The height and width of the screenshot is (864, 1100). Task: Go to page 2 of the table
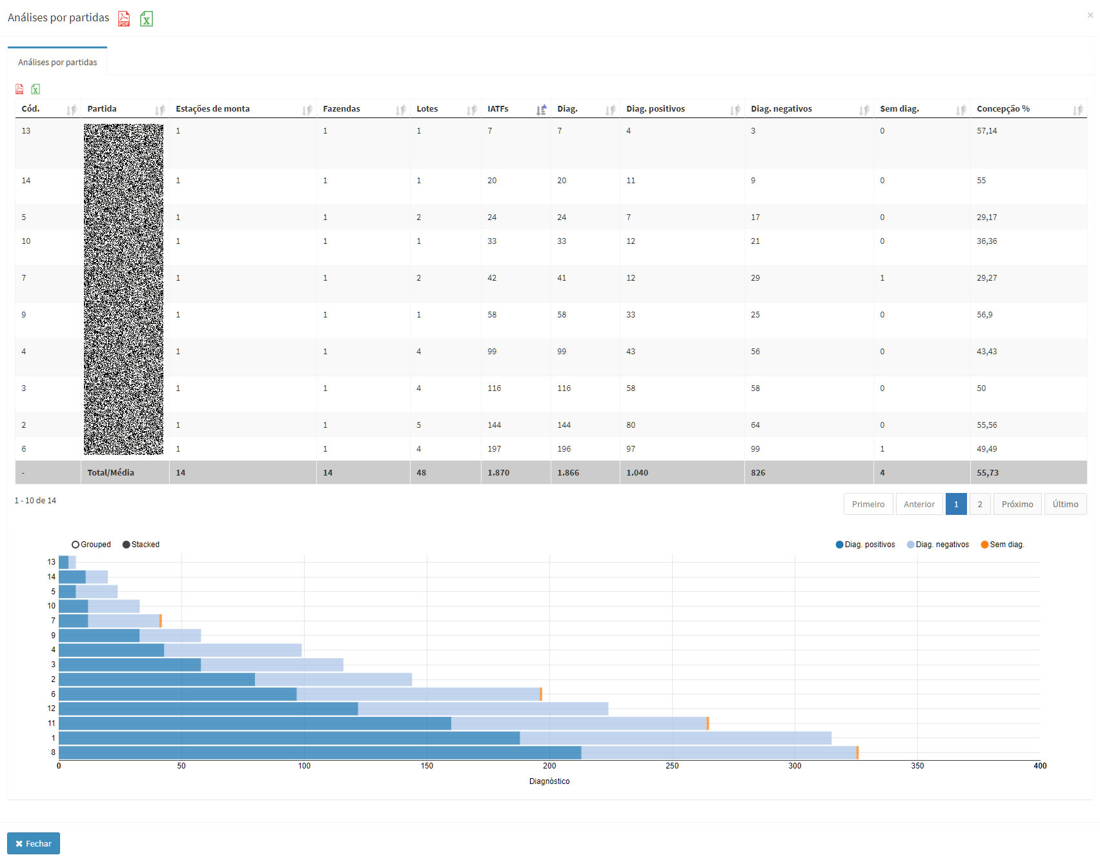(x=979, y=504)
